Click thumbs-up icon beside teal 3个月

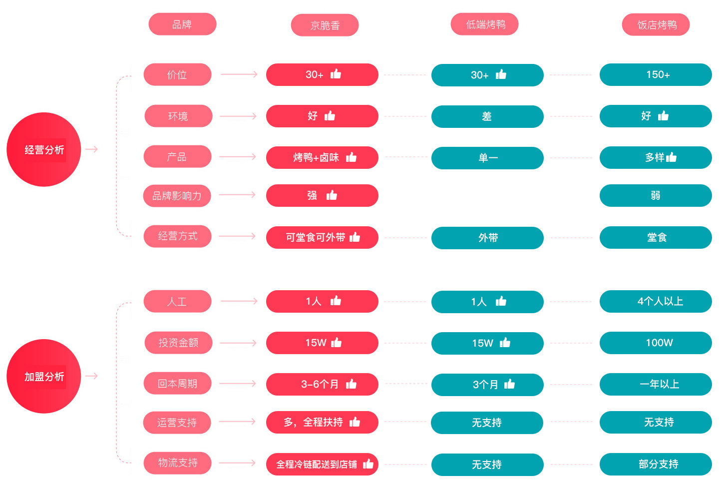click(509, 384)
